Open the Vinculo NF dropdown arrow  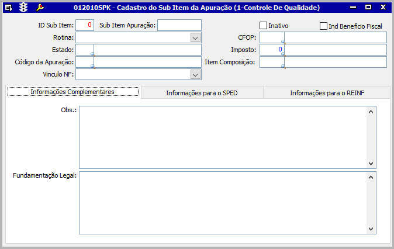tap(195, 75)
